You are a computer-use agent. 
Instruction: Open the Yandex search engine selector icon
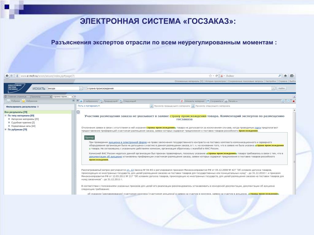[x=222, y=76]
